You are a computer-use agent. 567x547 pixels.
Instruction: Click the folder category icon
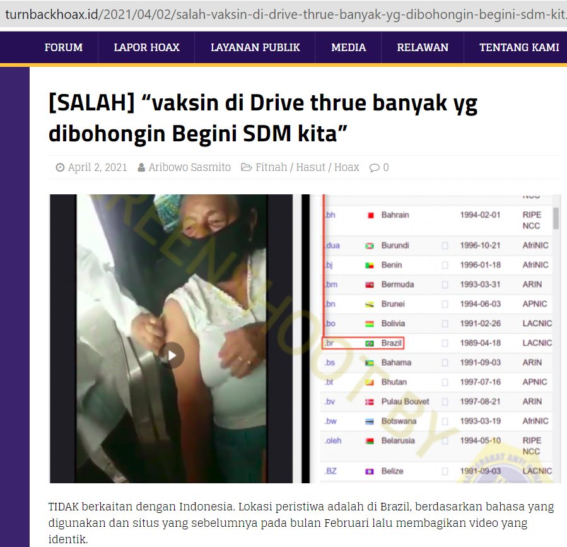246,167
